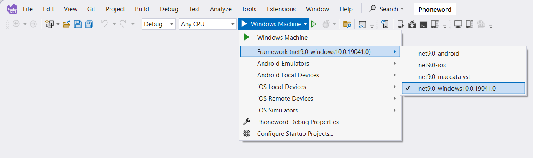Open the Edit menu
533x158 pixels.
(48, 9)
